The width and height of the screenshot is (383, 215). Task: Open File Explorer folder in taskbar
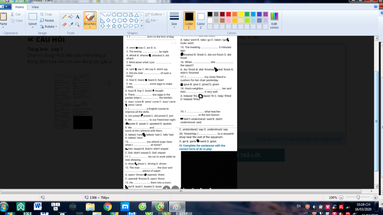coord(90,207)
